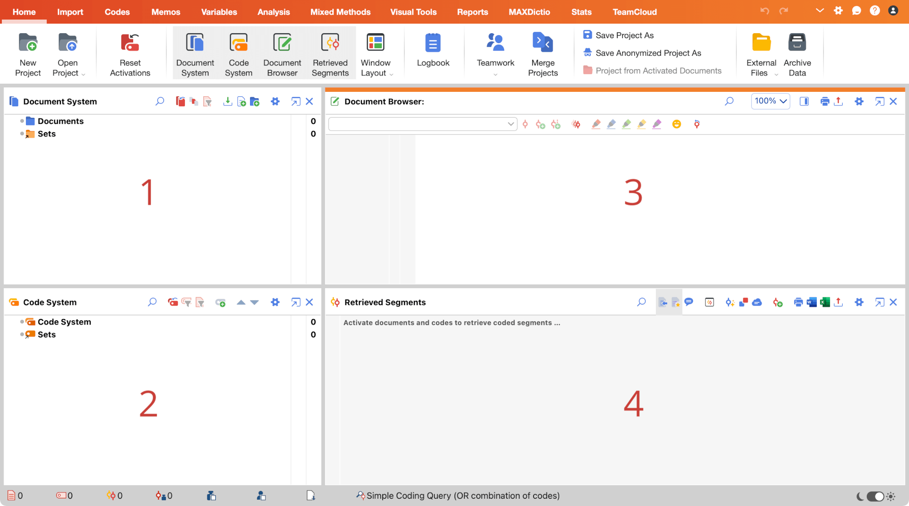Print the Retrieved Segments
Viewport: 909px width, 506px height.
[799, 302]
